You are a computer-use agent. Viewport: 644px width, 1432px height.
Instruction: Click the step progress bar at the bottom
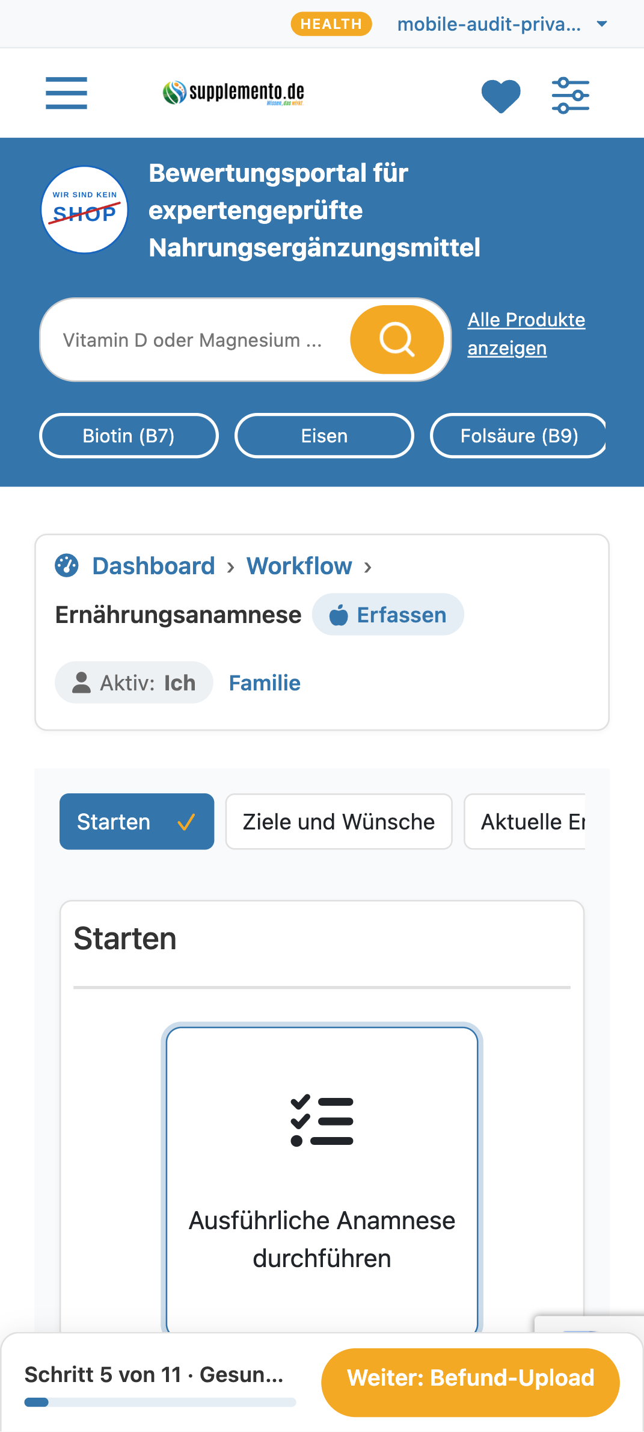160,1403
